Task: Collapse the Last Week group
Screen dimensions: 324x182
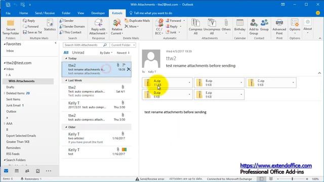Action: pyautogui.click(x=66, y=80)
